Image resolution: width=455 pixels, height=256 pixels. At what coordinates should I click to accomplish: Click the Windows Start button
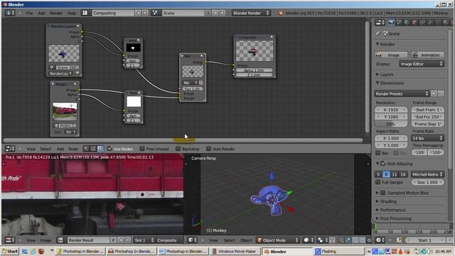point(10,251)
